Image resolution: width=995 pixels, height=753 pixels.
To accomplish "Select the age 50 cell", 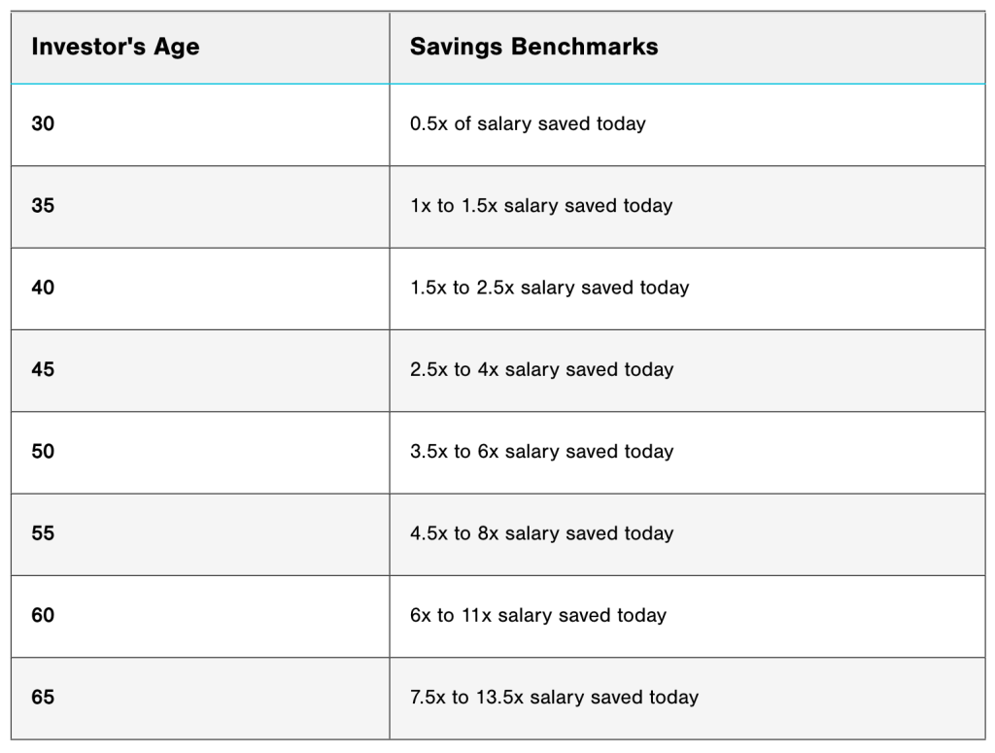I will click(43, 451).
